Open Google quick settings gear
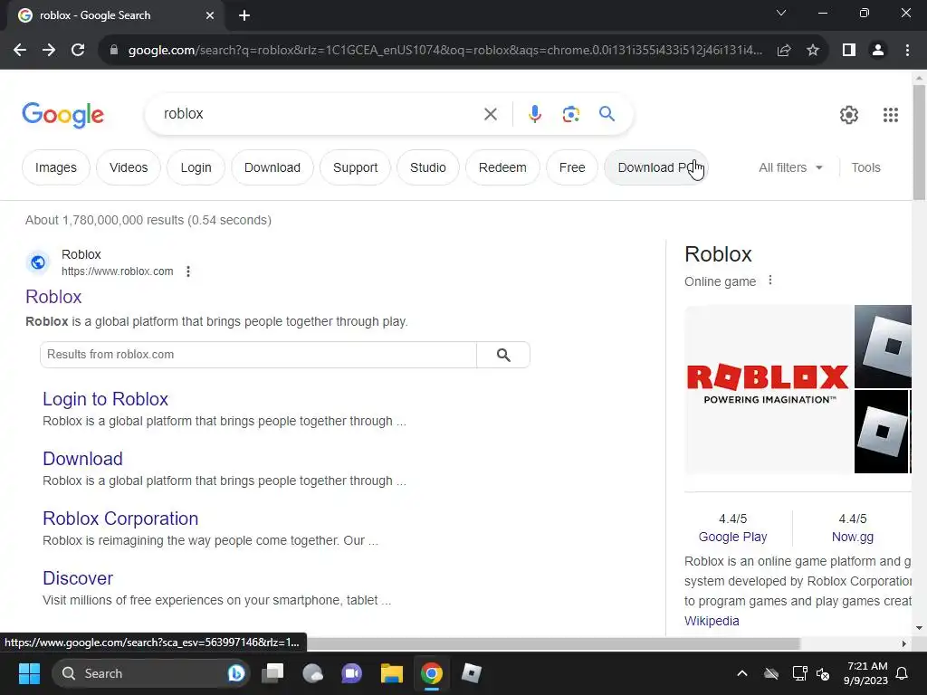Image resolution: width=927 pixels, height=695 pixels. (x=849, y=115)
